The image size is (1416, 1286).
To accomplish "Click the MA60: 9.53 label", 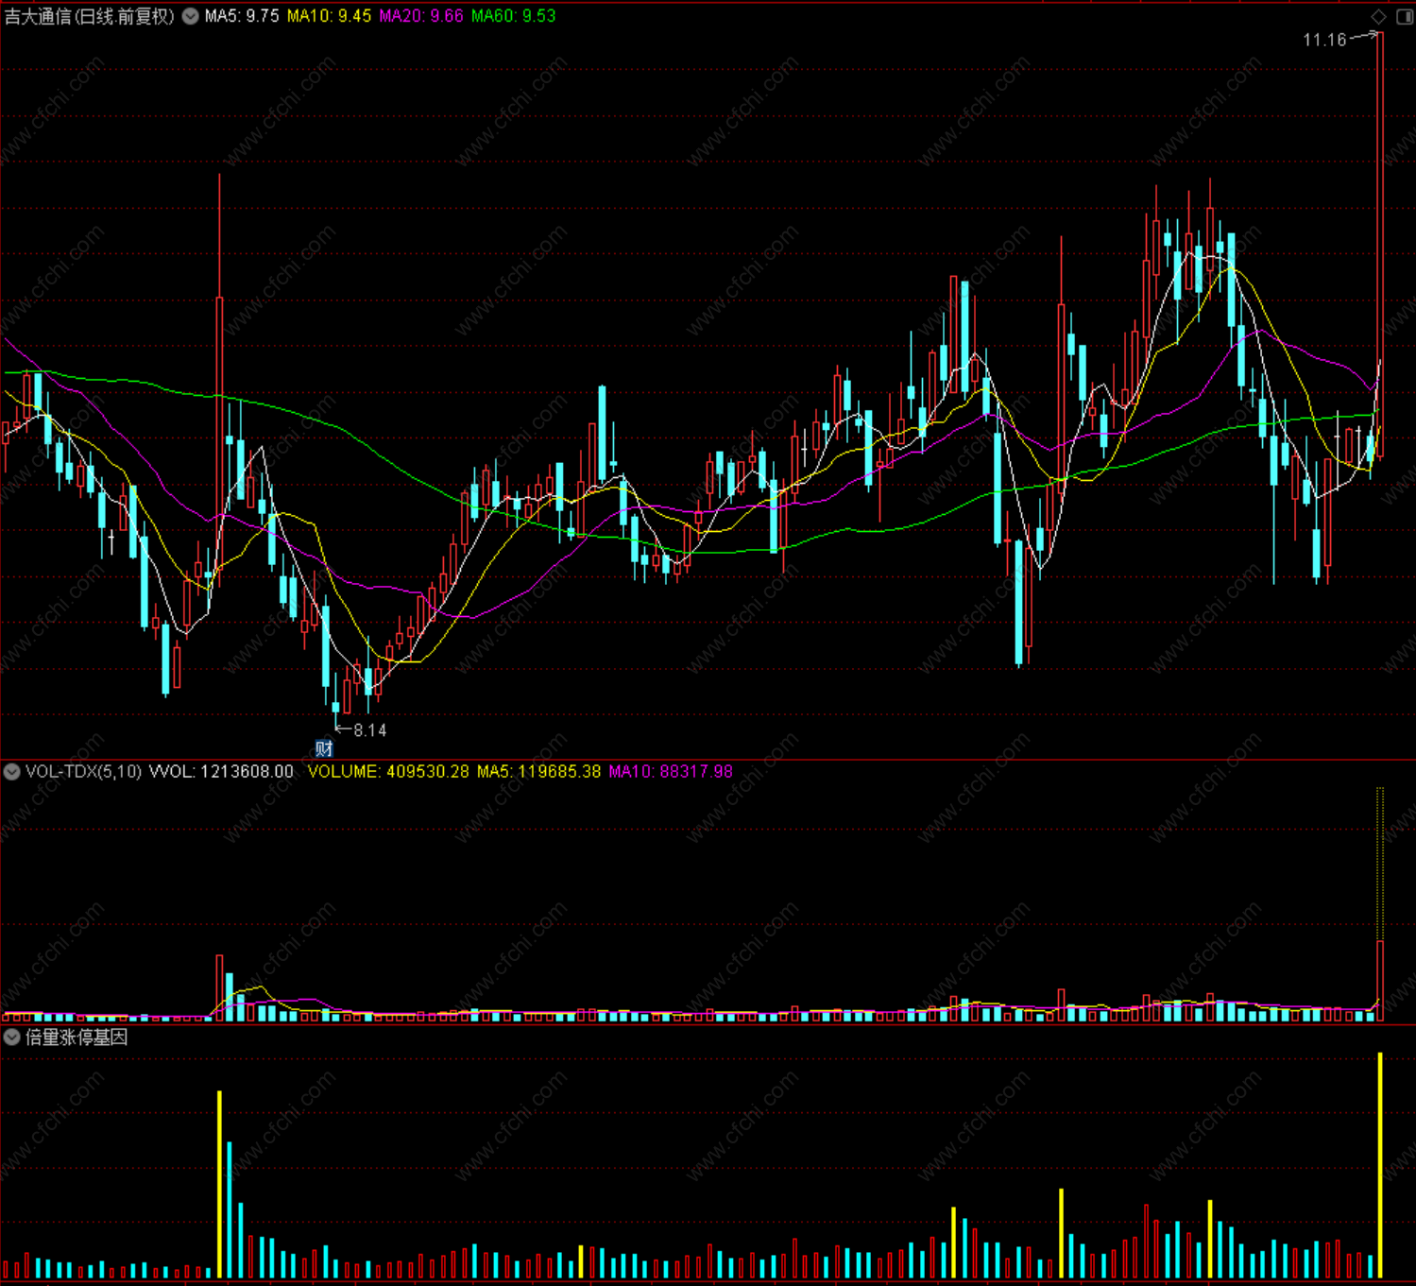I will [x=514, y=16].
